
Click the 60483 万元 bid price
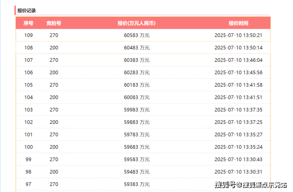(136, 48)
